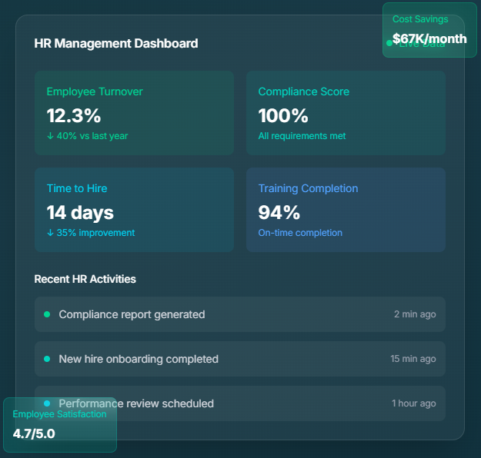Click the green dot beside Compliance report generated
Image resolution: width=481 pixels, height=458 pixels.
click(47, 314)
